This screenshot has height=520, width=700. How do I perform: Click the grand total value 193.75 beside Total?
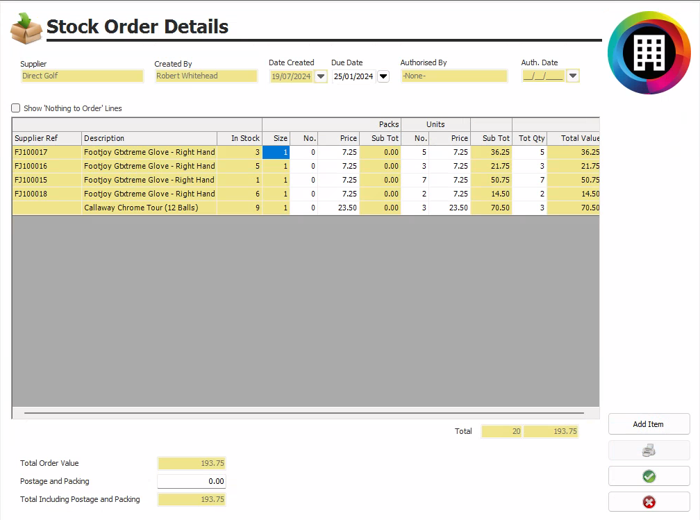click(x=551, y=431)
